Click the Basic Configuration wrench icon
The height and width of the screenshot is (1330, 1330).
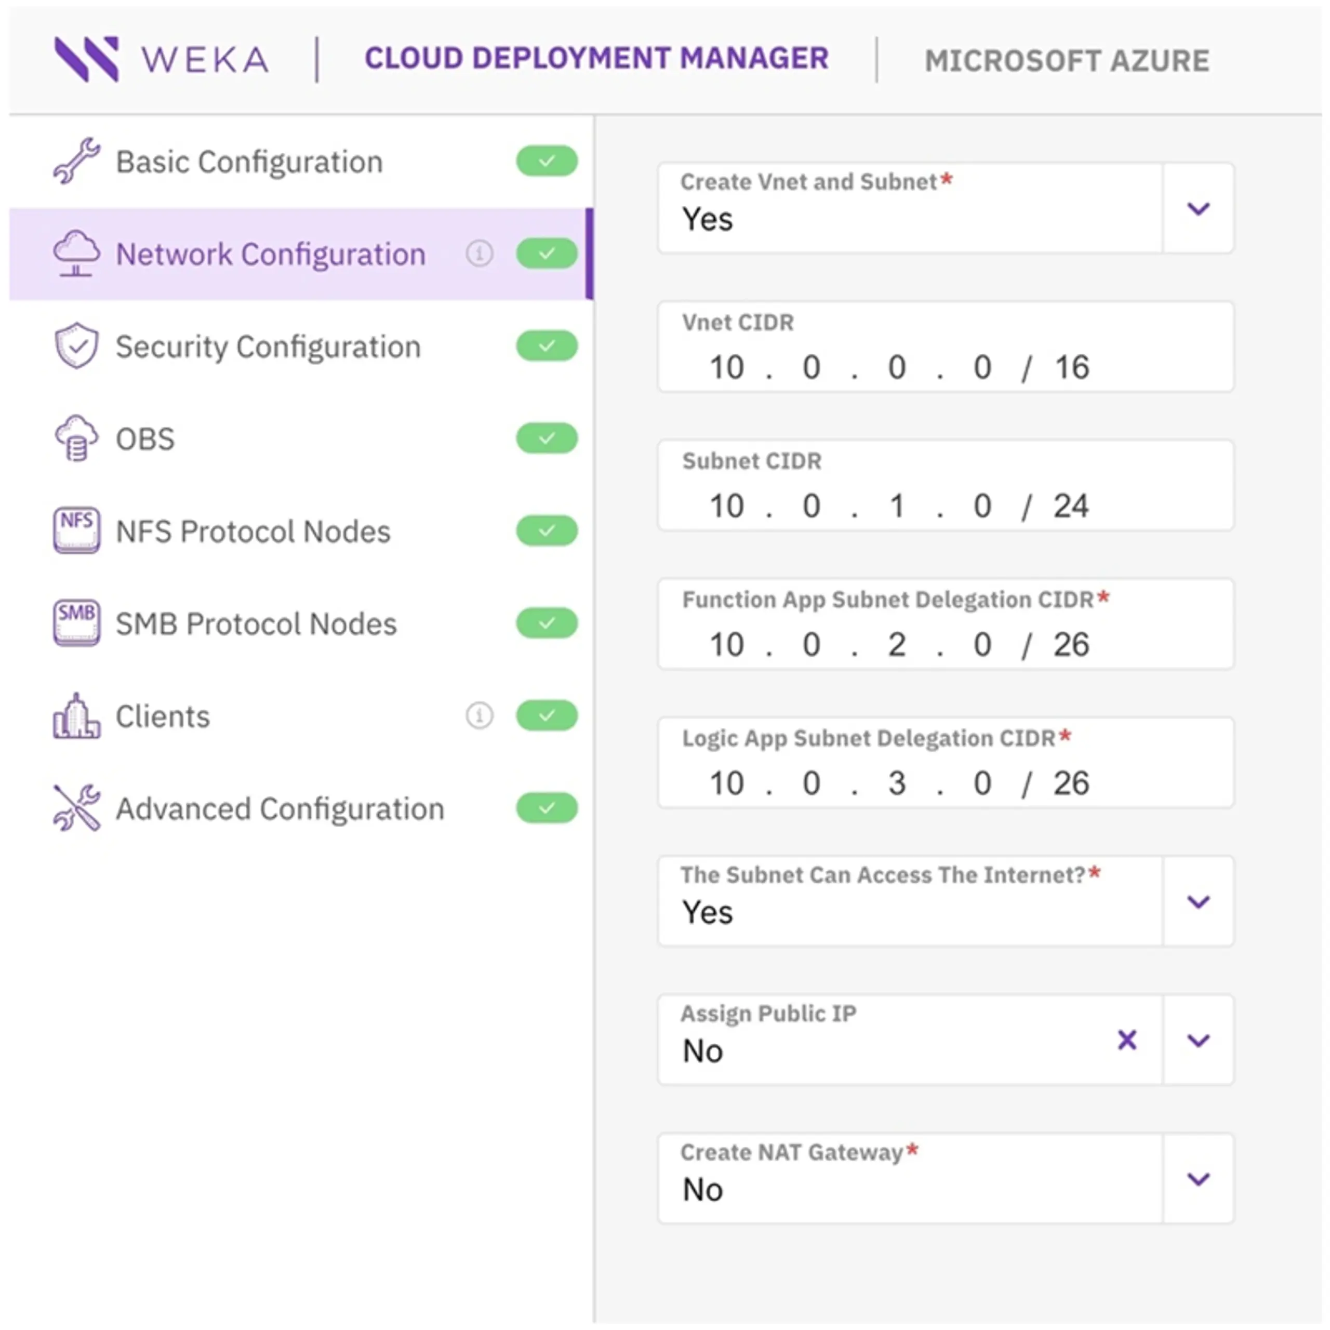pos(76,161)
